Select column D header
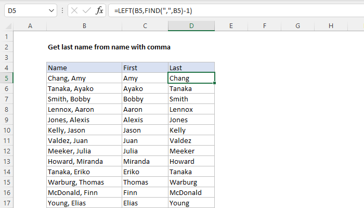Screen dimensions: 364x208 click(191, 26)
